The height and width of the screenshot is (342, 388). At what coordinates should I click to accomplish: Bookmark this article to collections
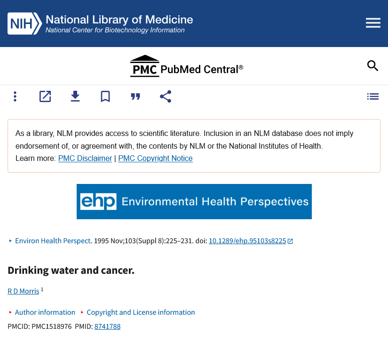point(105,96)
